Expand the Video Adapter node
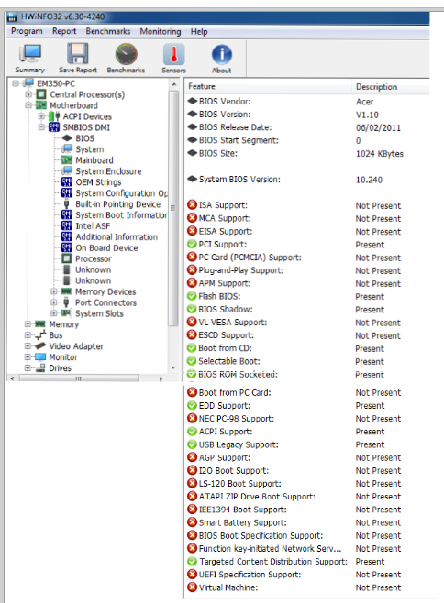Viewport: 444px width, 603px height. (x=28, y=346)
